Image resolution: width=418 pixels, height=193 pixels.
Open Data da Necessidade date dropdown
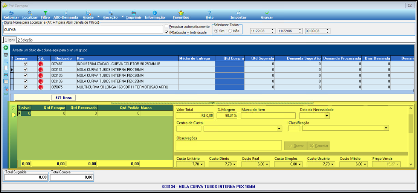tap(326, 116)
